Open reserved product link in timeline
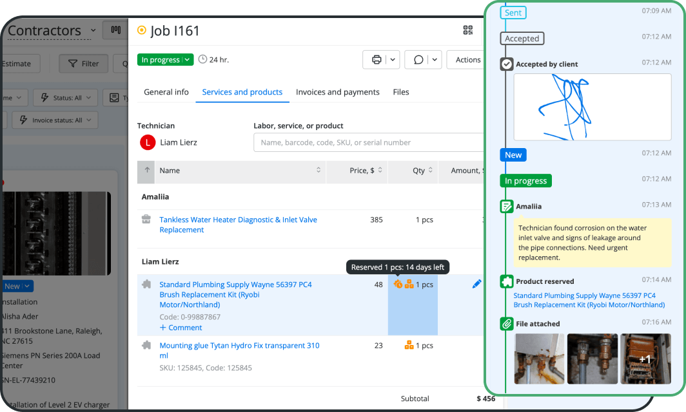This screenshot has width=686, height=412. coord(589,300)
